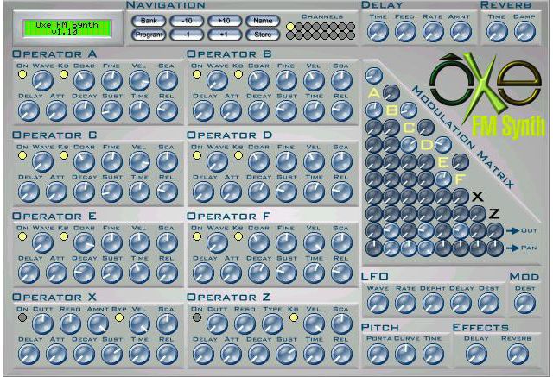Toggle Operator F KB LED
The width and height of the screenshot is (553, 377).
coord(238,236)
